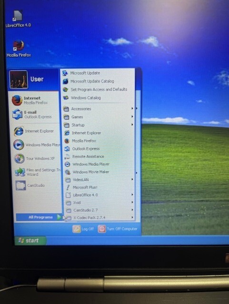The width and height of the screenshot is (229, 304).
Task: Click the VideoLAN folder icon
Action: 68,180
